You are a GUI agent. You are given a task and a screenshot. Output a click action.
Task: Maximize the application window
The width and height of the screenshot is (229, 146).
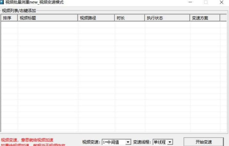coord(206,2)
